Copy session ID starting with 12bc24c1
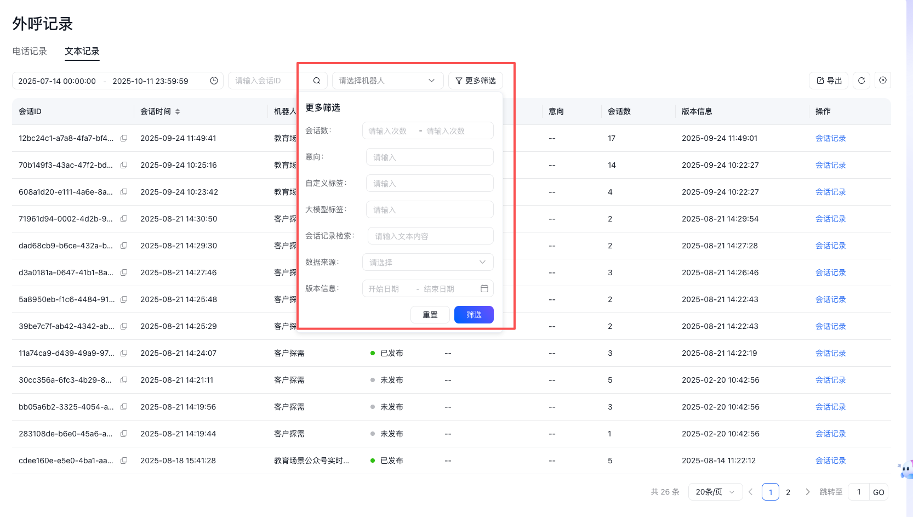This screenshot has height=517, width=913. pyautogui.click(x=124, y=138)
